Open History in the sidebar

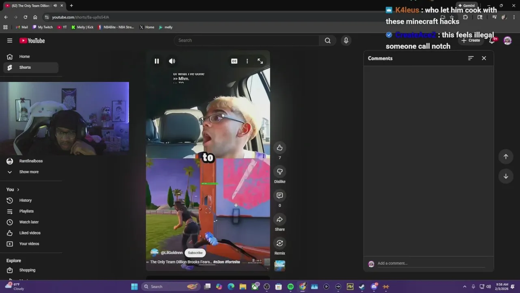tap(30, 200)
